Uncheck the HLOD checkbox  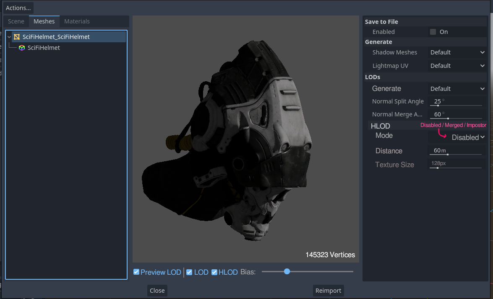pos(214,272)
